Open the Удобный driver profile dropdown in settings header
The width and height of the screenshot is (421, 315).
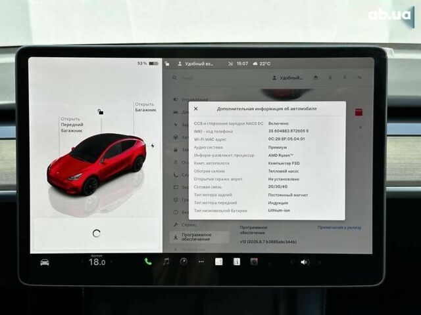[287, 77]
